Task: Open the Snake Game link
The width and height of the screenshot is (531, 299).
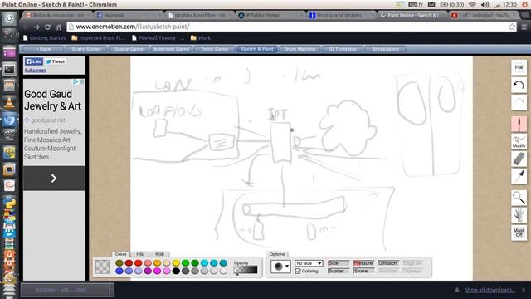Action: [x=129, y=49]
